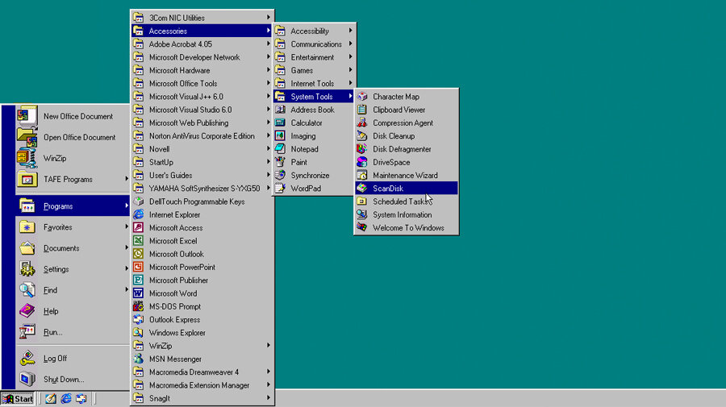This screenshot has height=407, width=726.
Task: Choose Run... from Start menu
Action: pos(73,332)
